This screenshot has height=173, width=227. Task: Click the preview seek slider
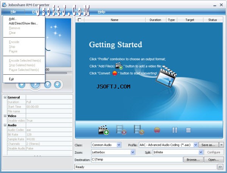(56, 73)
